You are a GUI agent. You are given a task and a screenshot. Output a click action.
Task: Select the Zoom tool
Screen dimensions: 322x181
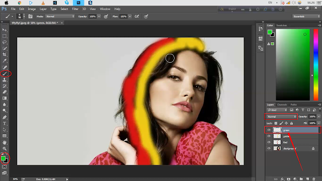tap(5, 148)
